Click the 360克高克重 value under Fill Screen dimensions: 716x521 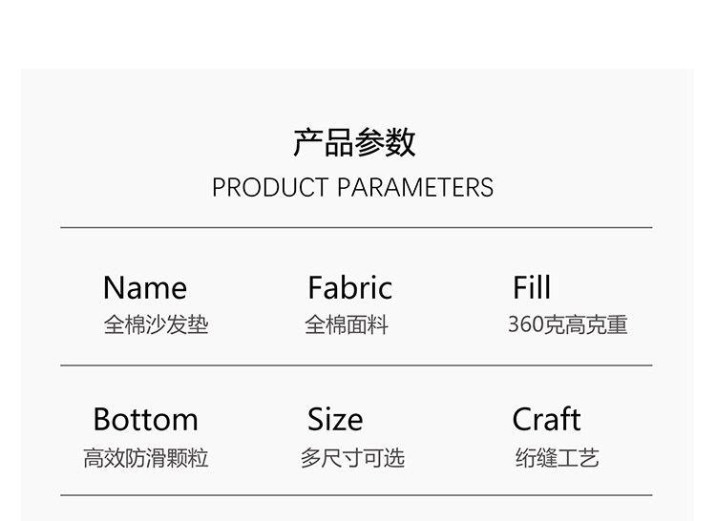567,325
